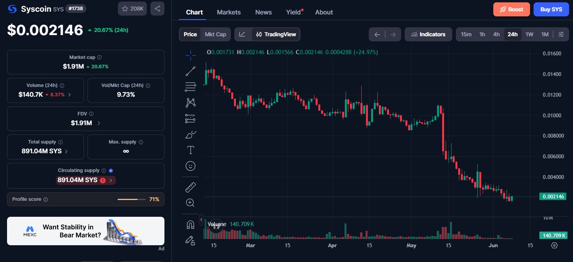Click the share icon button

[157, 9]
